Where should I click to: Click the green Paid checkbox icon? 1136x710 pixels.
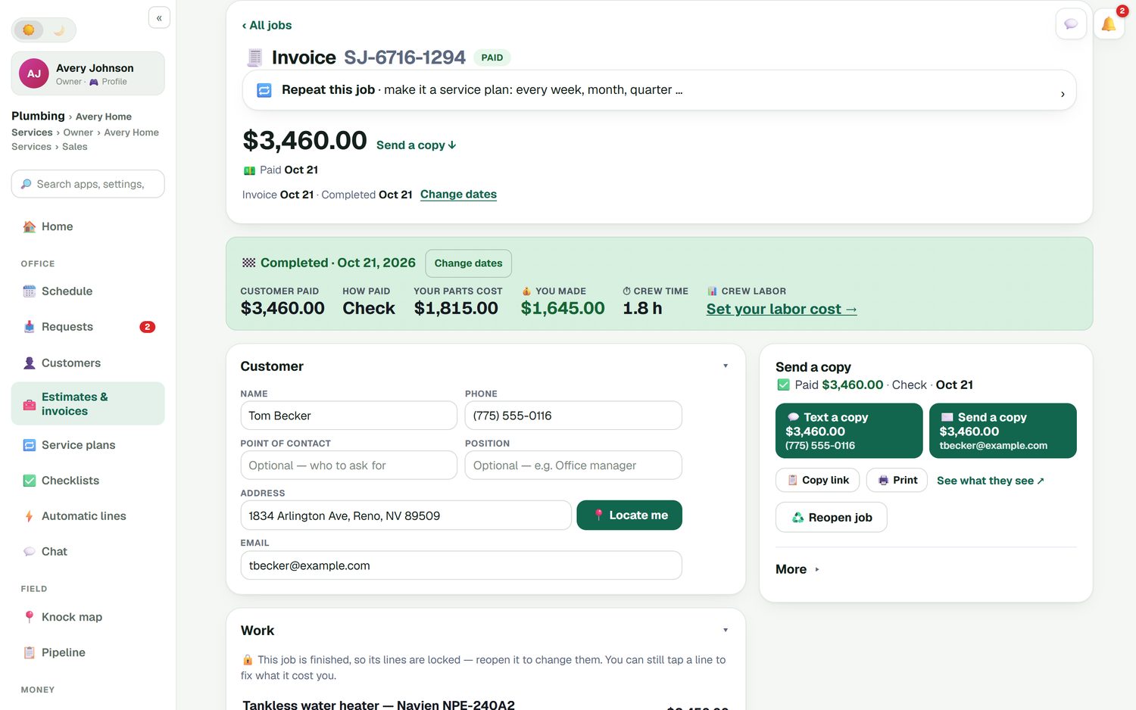click(784, 385)
